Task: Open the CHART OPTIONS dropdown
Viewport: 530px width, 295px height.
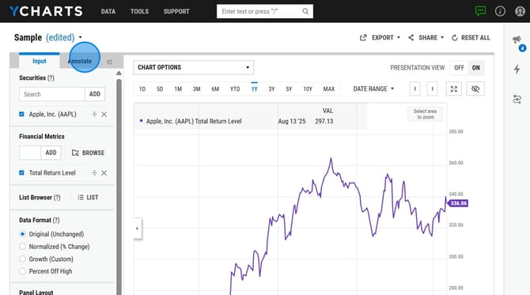Action: [193, 67]
